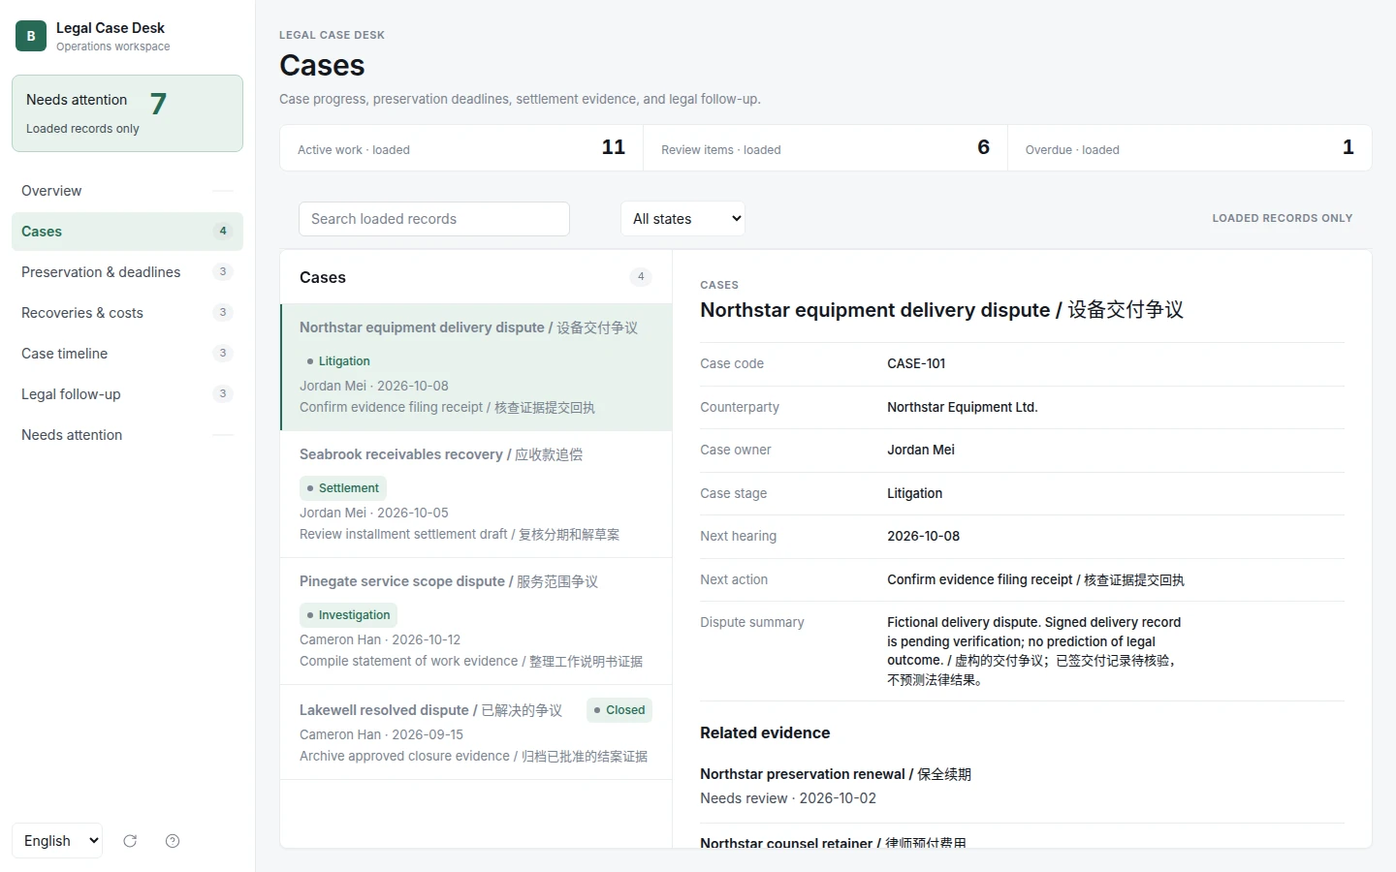1396x872 pixels.
Task: Click the Needs attention summary card
Action: point(127,113)
